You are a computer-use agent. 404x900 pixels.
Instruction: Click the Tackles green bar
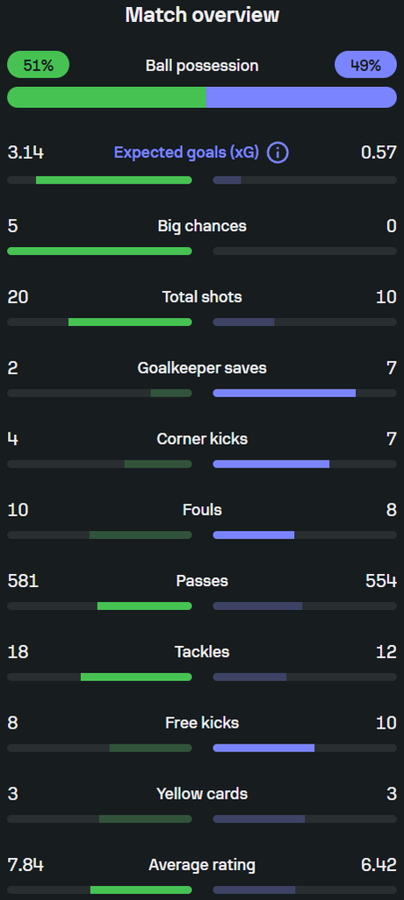137,678
